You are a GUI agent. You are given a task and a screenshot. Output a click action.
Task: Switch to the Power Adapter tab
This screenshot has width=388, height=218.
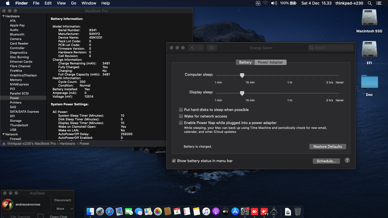(x=270, y=62)
